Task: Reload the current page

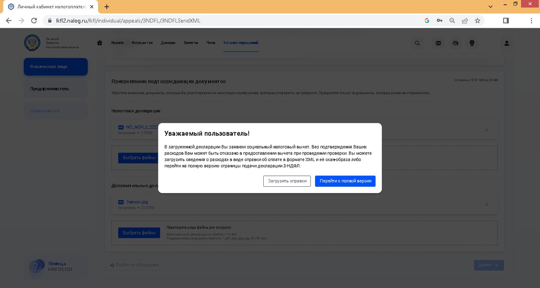Action: coord(34,21)
